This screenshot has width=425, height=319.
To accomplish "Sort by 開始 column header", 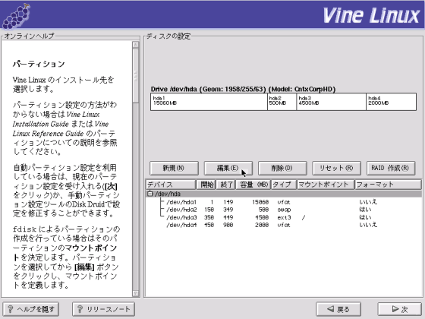I will coord(206,185).
